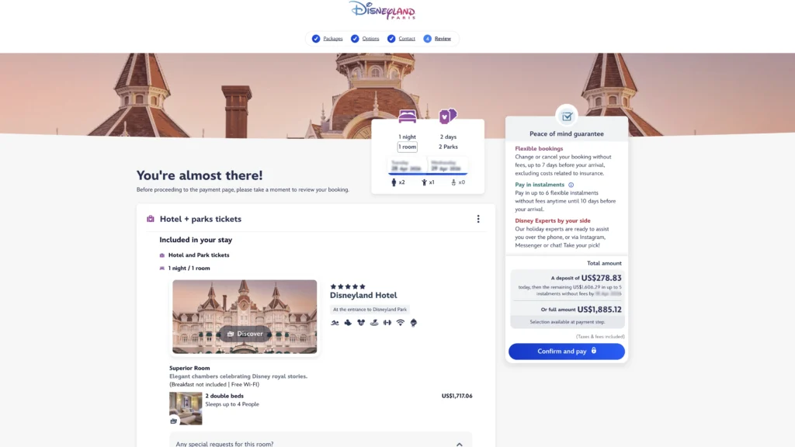The height and width of the screenshot is (447, 795).
Task: Click the bed icon in the booking summary
Action: [407, 115]
